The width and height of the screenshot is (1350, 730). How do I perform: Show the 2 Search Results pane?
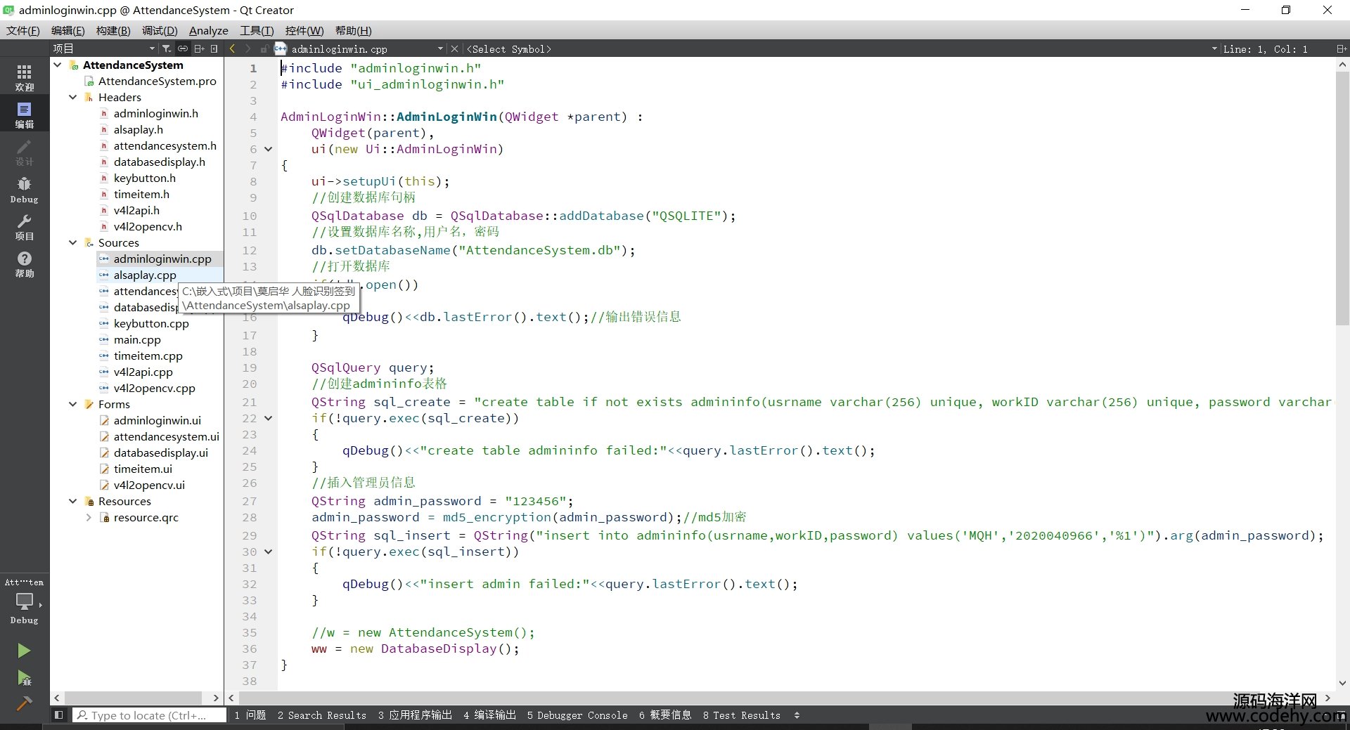click(x=322, y=715)
